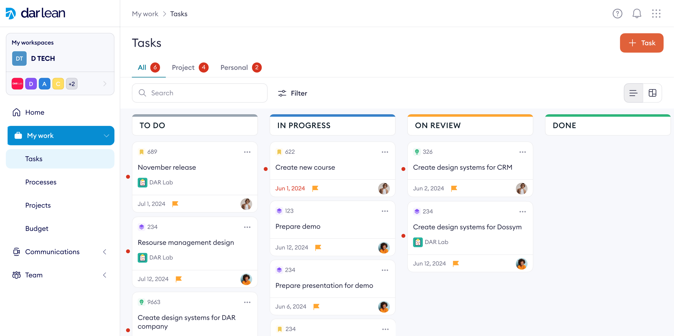The width and height of the screenshot is (674, 336).
Task: Click the darlean logo
Action: coord(35,13)
